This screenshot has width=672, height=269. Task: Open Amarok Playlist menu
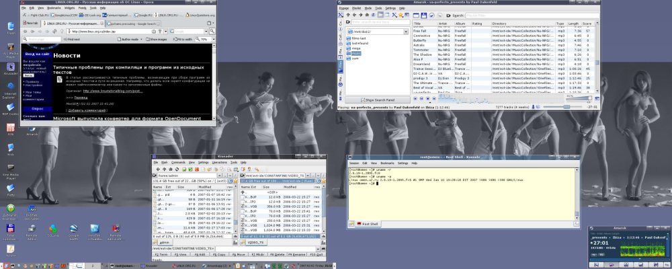357,8
